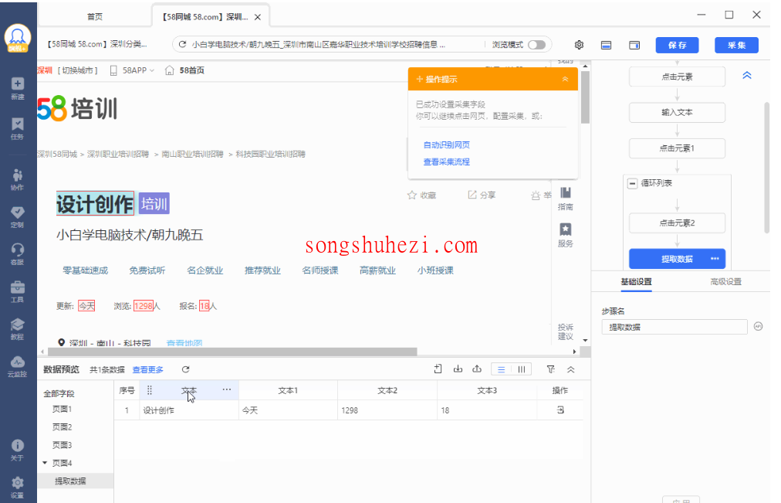Viewport: 781px width, 503px height.
Task: Reload the page with the address bar refresh icon
Action: [x=182, y=44]
